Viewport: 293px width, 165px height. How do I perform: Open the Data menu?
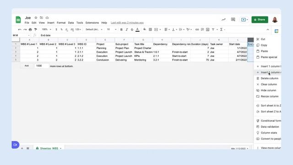tap(71, 22)
